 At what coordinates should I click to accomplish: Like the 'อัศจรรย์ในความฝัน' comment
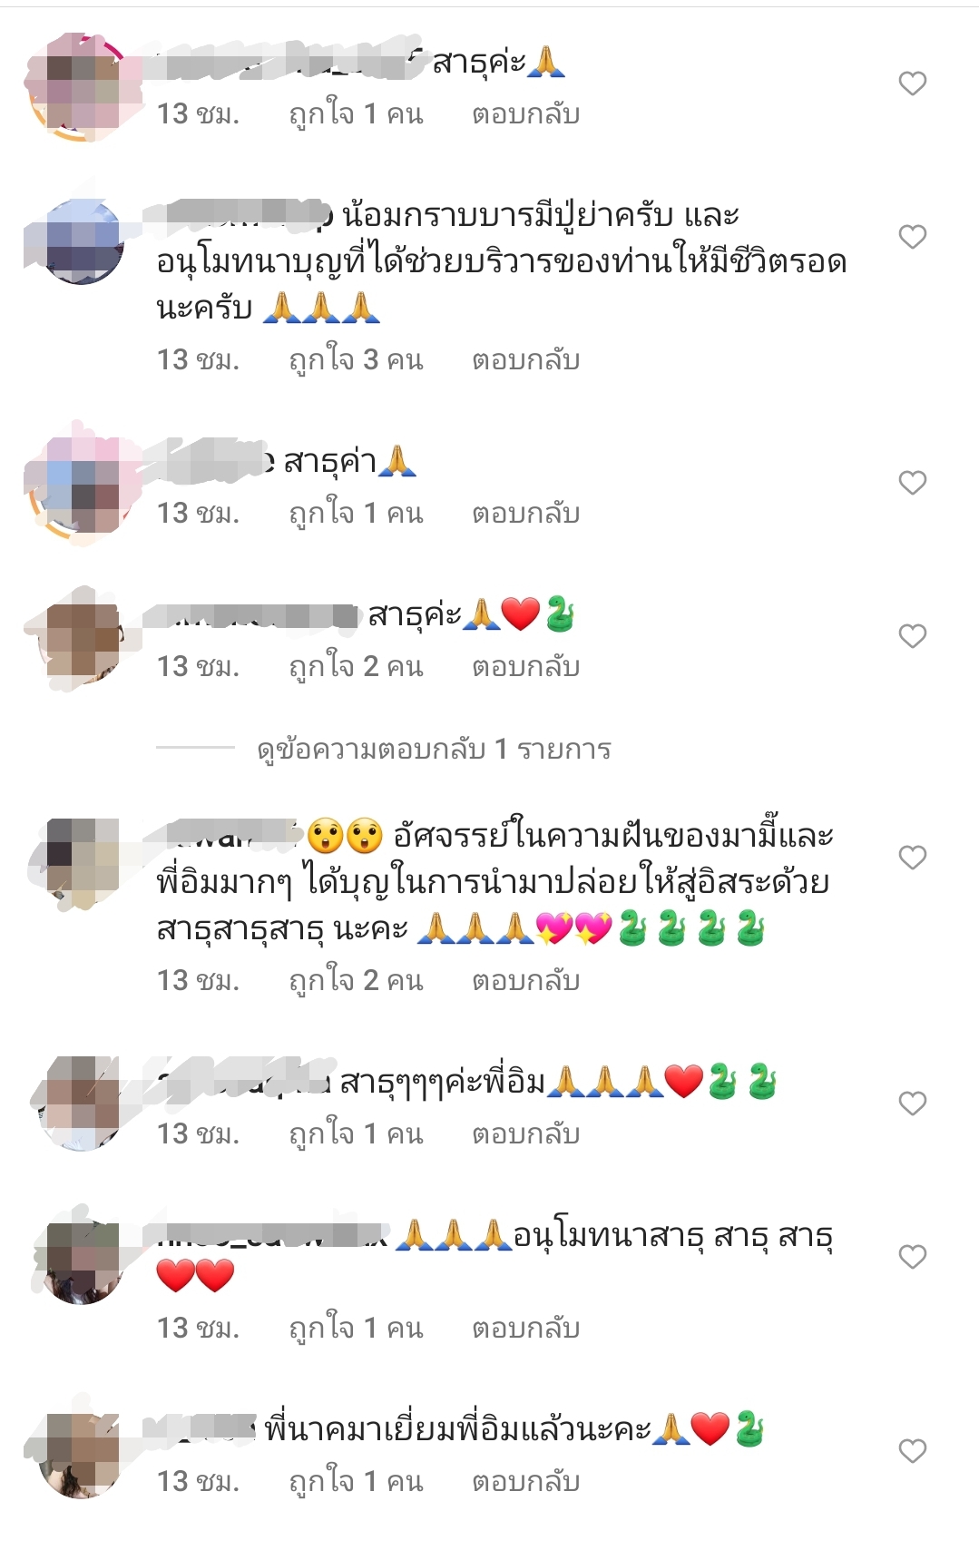912,858
